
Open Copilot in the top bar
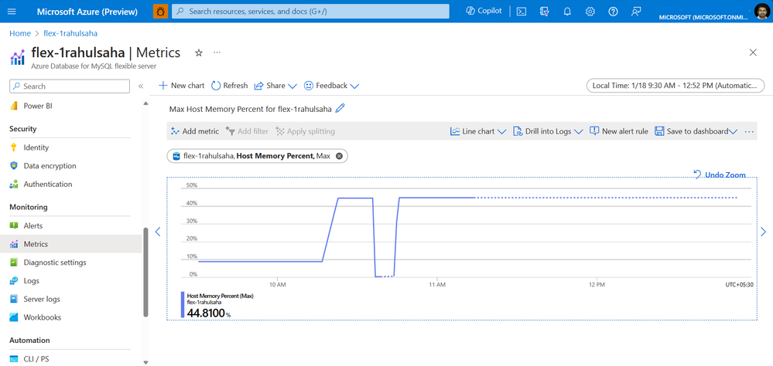(x=484, y=11)
